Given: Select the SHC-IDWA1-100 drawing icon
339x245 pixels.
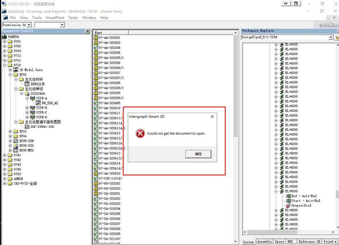Looking at the screenshot, I should tap(27, 127).
